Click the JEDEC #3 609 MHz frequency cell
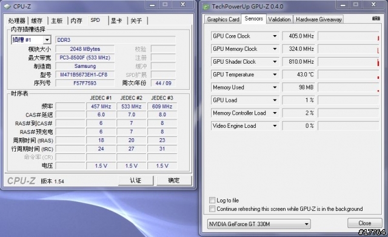388x237 pixels. click(x=162, y=107)
